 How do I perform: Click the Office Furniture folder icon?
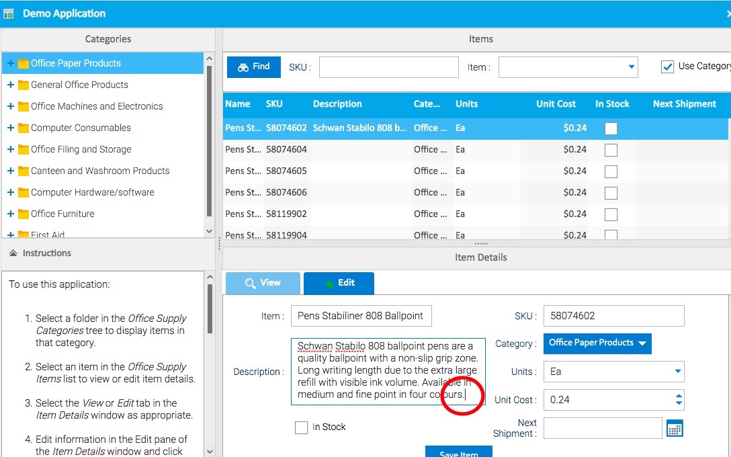24,214
